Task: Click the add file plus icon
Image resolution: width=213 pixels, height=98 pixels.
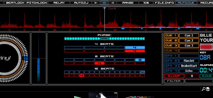Action: click(x=208, y=89)
